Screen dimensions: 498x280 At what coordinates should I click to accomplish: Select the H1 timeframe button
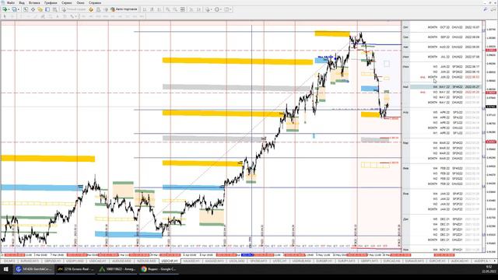pyautogui.click(x=113, y=16)
